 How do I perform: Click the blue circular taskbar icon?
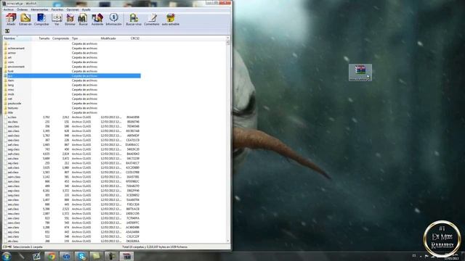coord(66,256)
